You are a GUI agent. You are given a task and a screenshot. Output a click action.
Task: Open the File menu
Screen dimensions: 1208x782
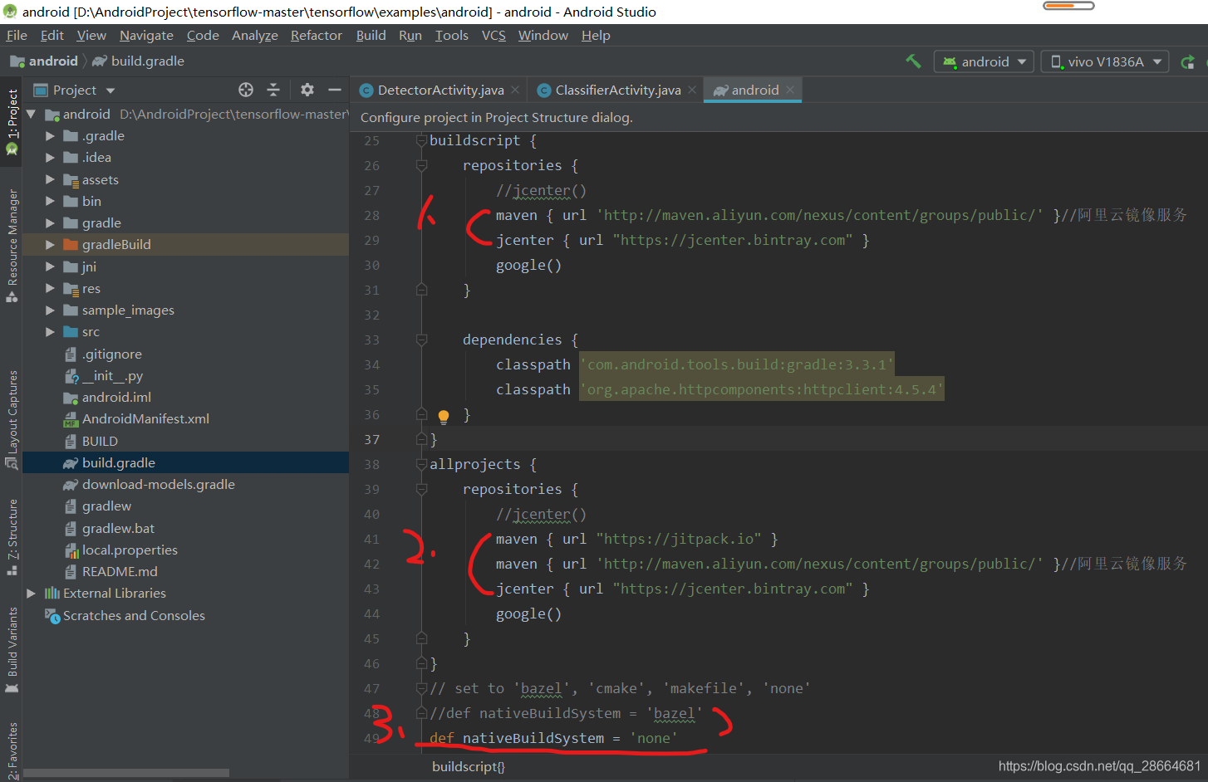(17, 35)
